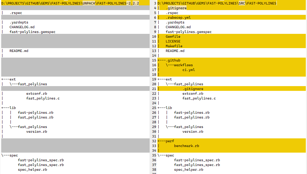The width and height of the screenshot is (307, 174).
Task: Click the highlighted Gemfile line
Action: [x=173, y=37]
